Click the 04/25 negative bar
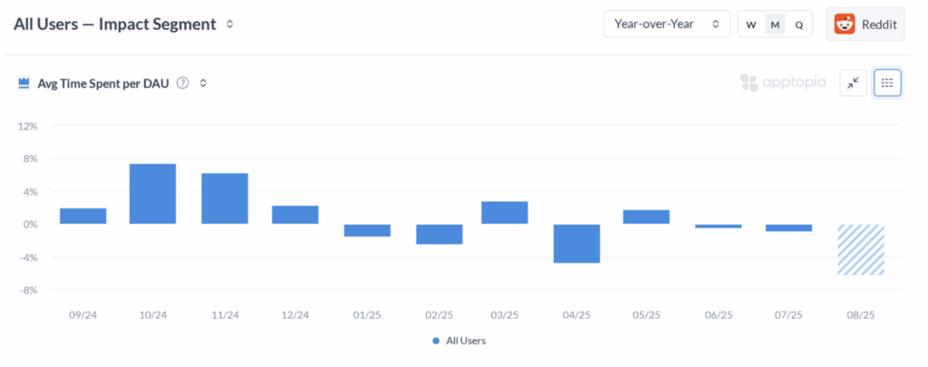 pyautogui.click(x=576, y=243)
